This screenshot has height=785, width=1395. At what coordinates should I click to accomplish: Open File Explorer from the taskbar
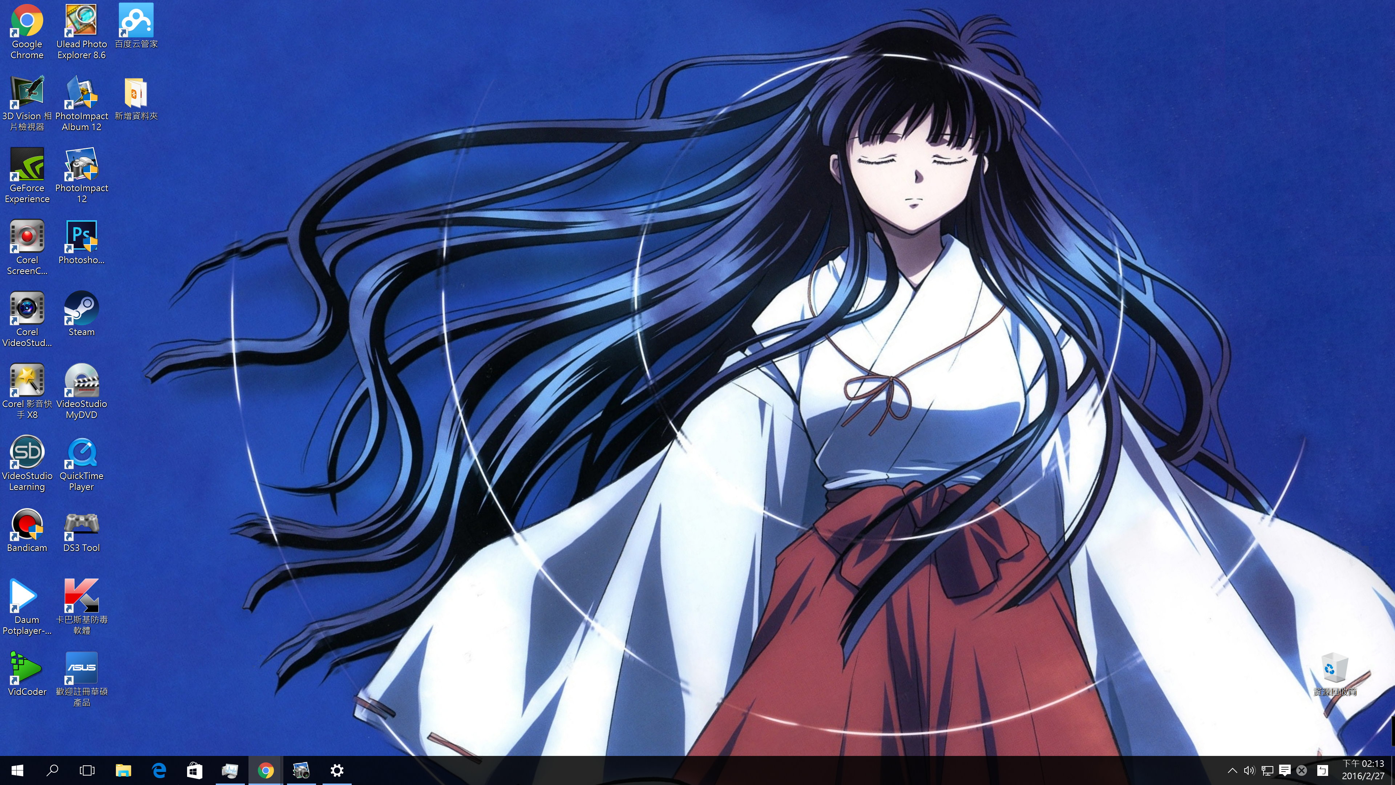(124, 770)
